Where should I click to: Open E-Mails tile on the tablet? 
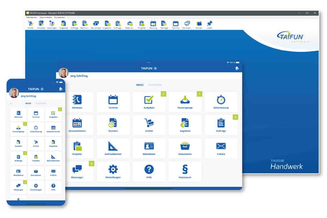pos(221,148)
